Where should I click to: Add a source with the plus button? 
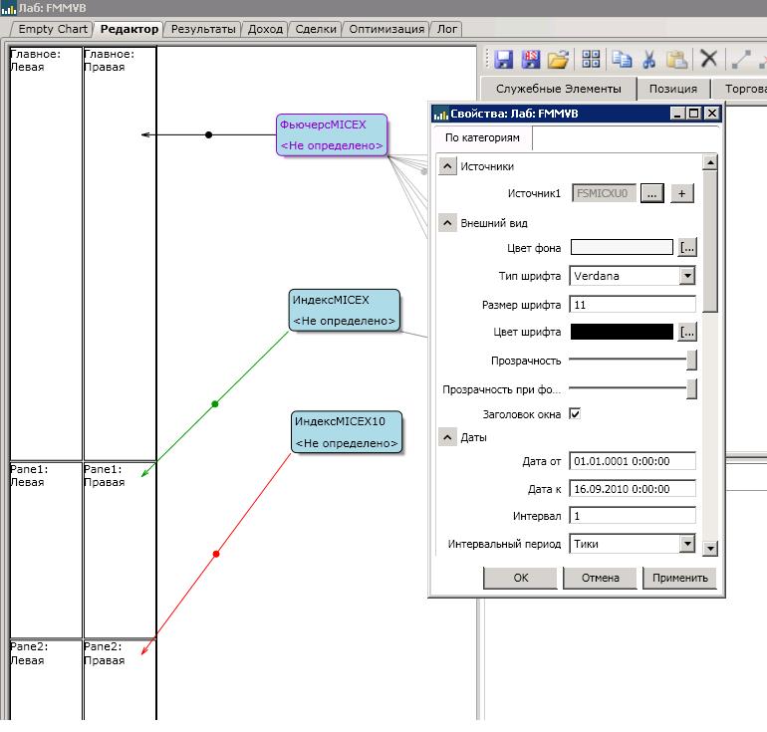pyautogui.click(x=681, y=193)
